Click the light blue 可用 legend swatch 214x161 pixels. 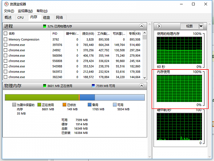pyautogui.click(x=115, y=105)
